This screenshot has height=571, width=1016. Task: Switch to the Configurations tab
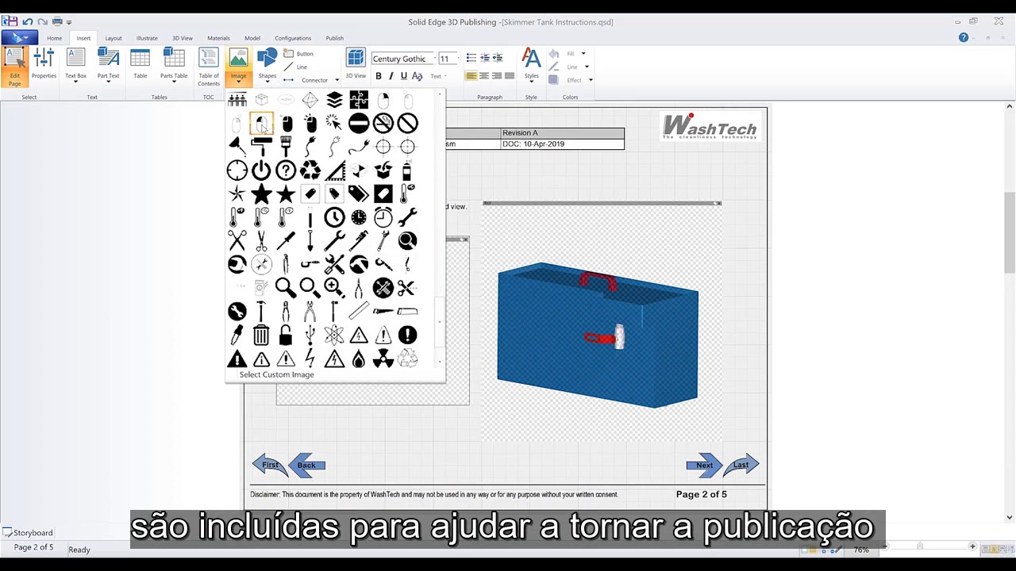293,38
